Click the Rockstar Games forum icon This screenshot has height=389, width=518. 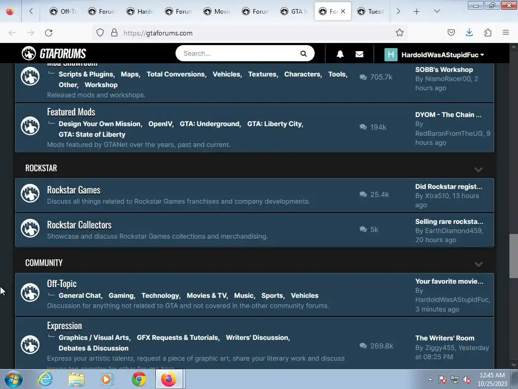[x=30, y=193]
